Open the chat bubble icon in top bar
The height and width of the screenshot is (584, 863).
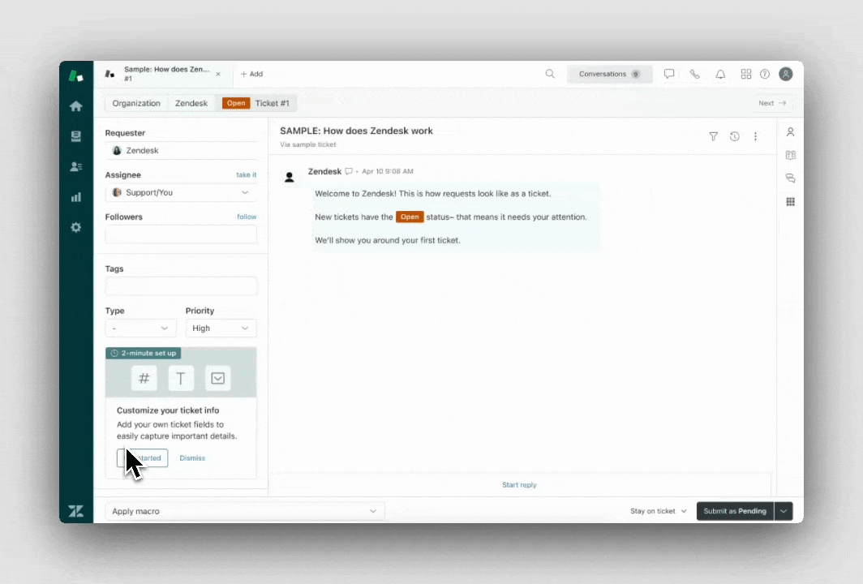click(x=669, y=74)
